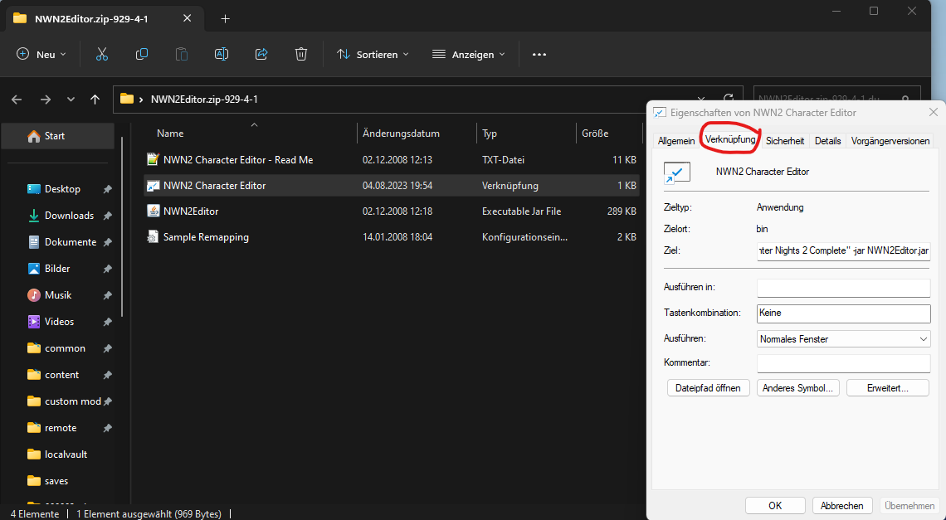Confirm properties with OK button
This screenshot has width=946, height=520.
click(x=775, y=506)
